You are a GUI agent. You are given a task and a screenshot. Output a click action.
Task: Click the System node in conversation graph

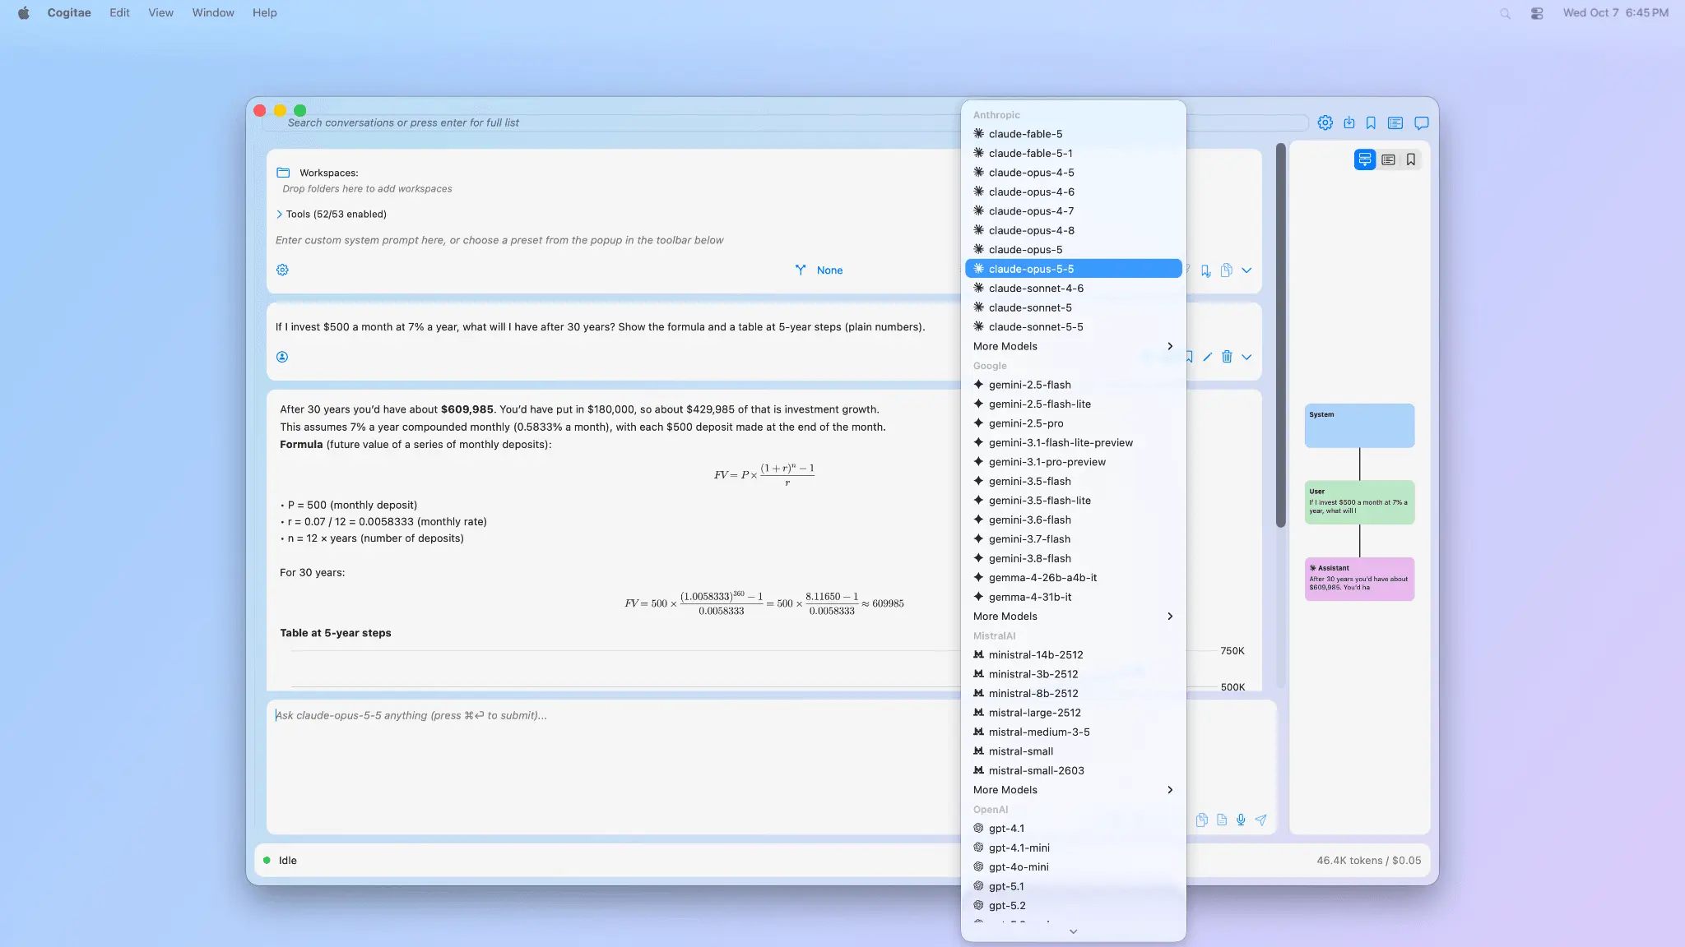(x=1359, y=425)
